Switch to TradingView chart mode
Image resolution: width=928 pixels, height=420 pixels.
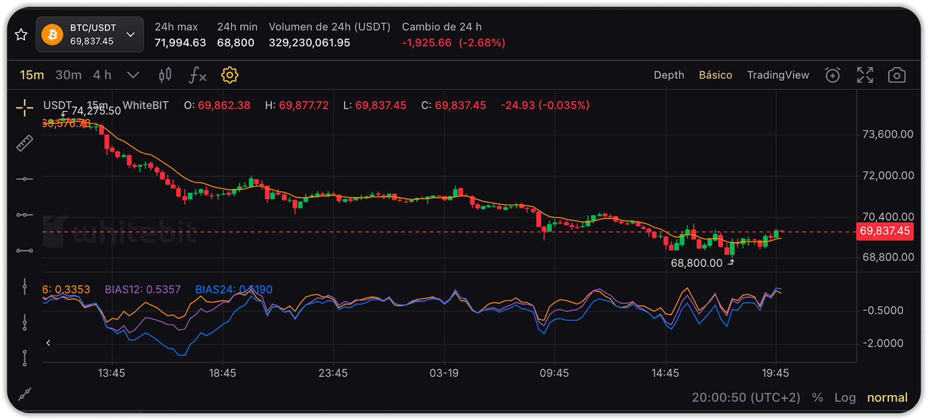tap(778, 75)
